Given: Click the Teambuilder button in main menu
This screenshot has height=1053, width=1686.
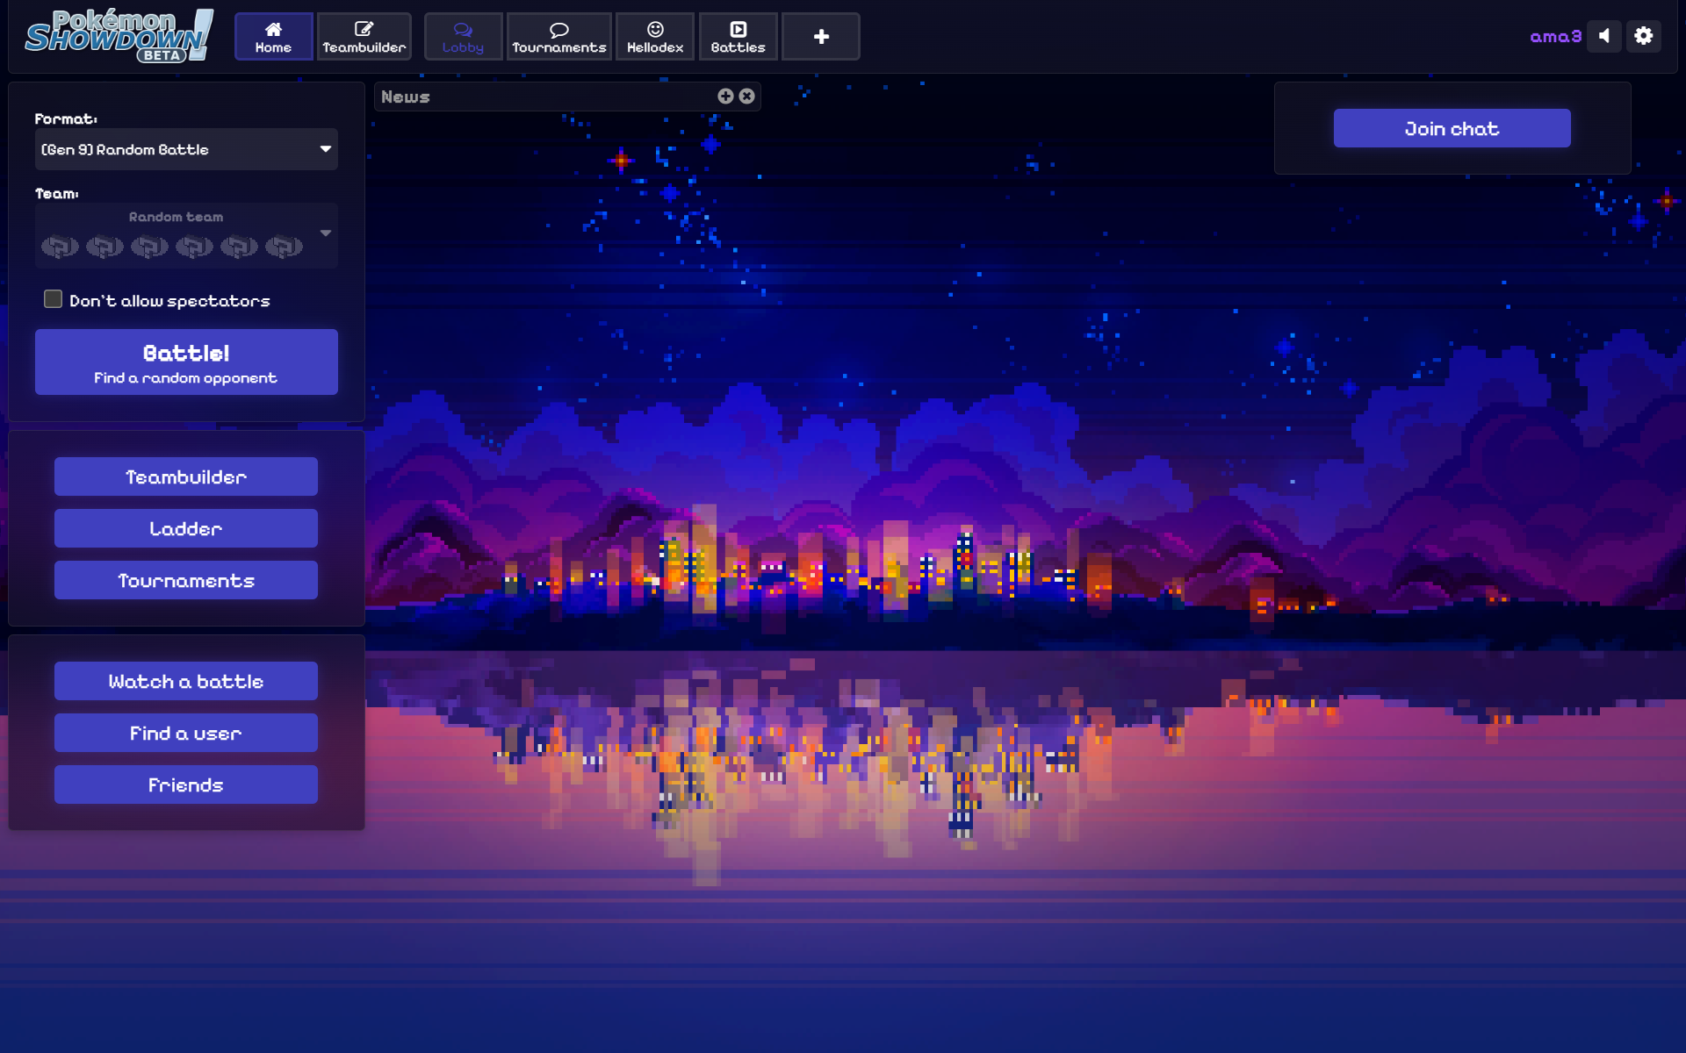Looking at the screenshot, I should click(186, 476).
